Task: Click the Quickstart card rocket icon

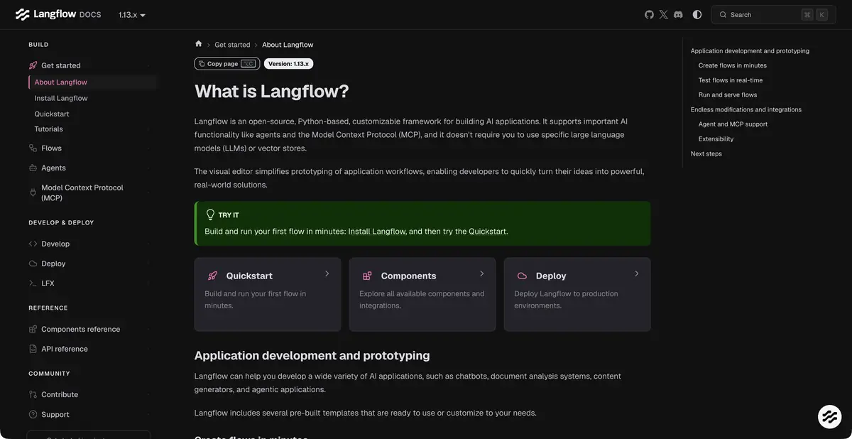Action: 212,276
